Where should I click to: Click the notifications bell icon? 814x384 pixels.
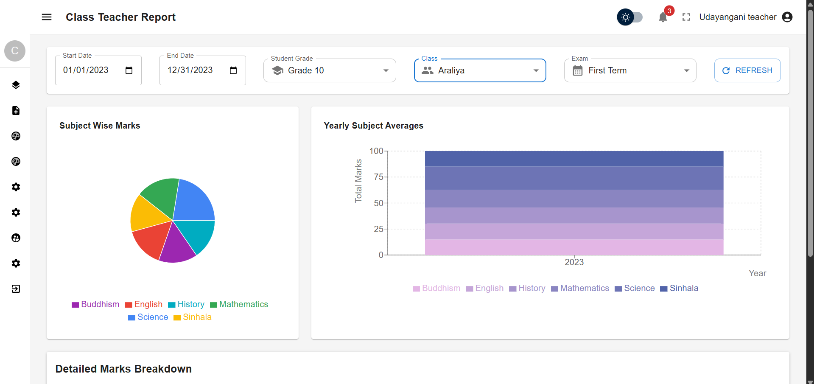[663, 17]
